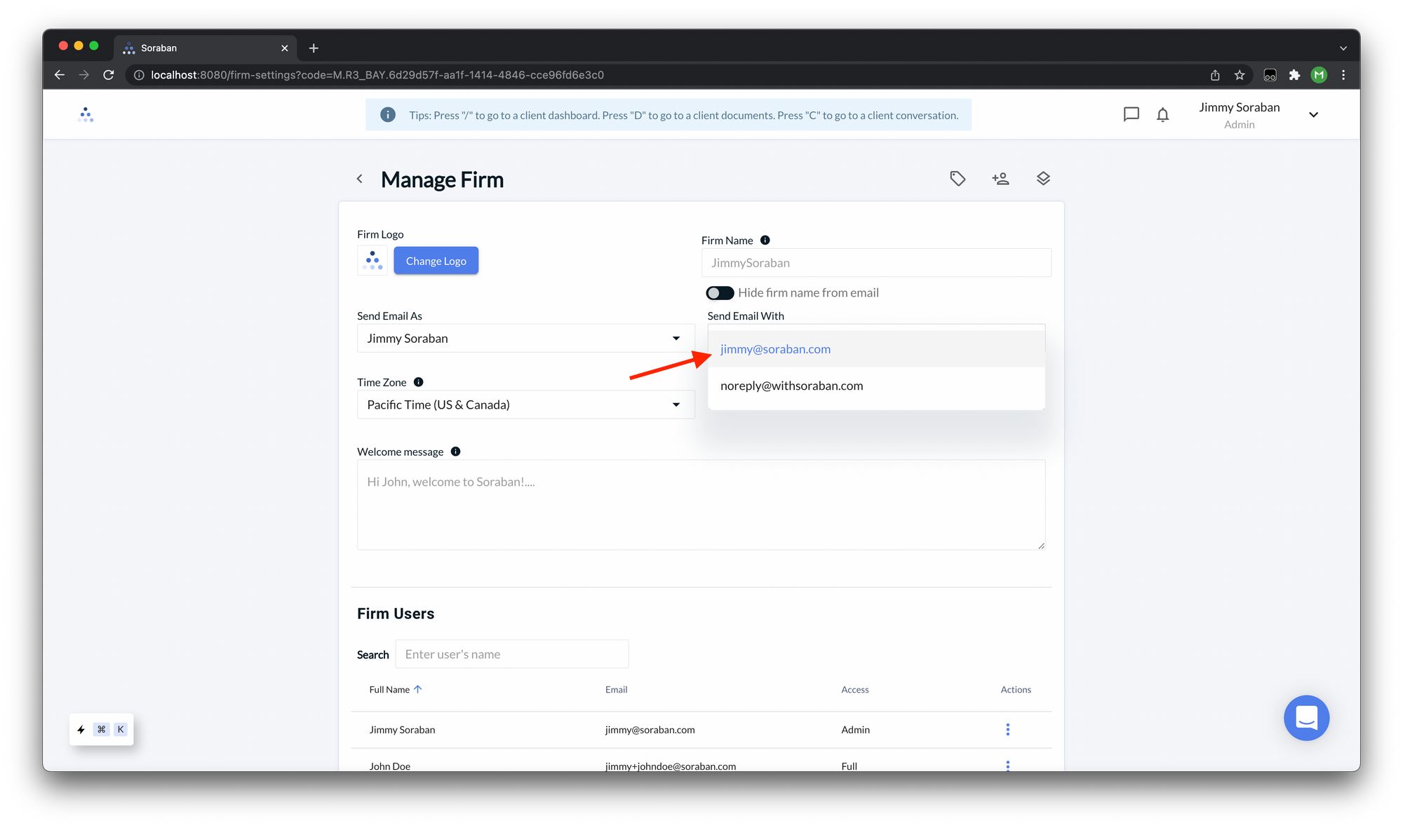Click the firm logo thumbnail

coord(372,261)
